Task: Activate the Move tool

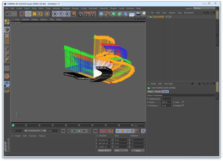Action: pos(28,14)
